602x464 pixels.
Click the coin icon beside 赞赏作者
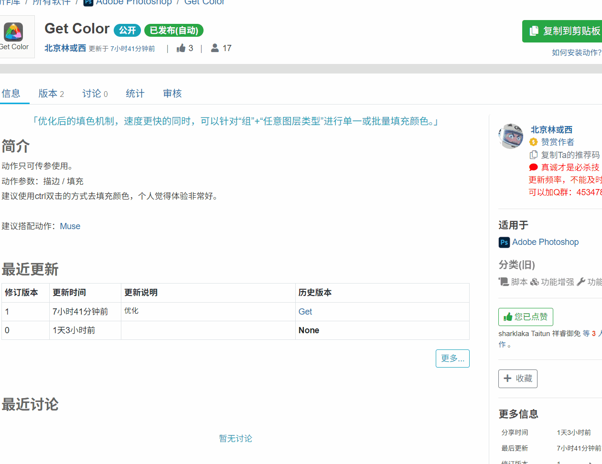534,142
